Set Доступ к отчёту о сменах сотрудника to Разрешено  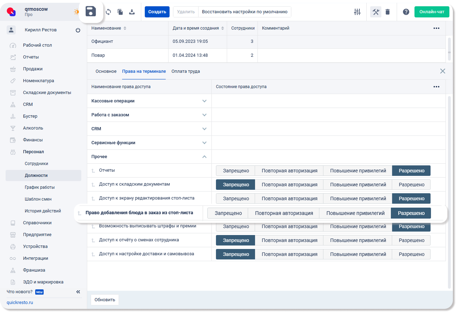point(412,240)
